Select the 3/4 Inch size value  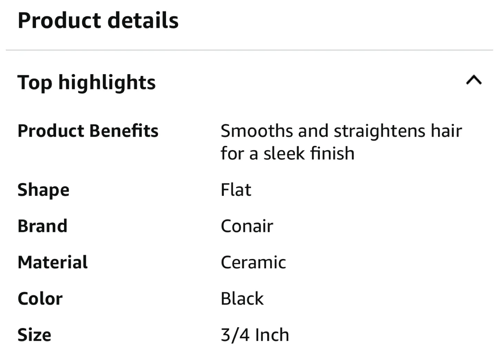(x=255, y=335)
